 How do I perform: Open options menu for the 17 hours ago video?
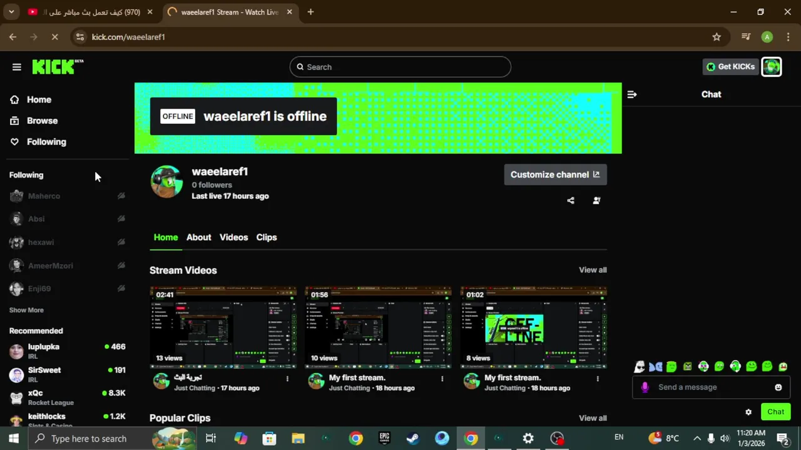(x=287, y=379)
